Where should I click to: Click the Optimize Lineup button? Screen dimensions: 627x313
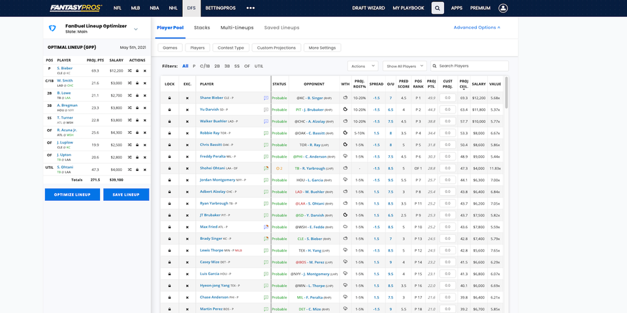(x=72, y=194)
